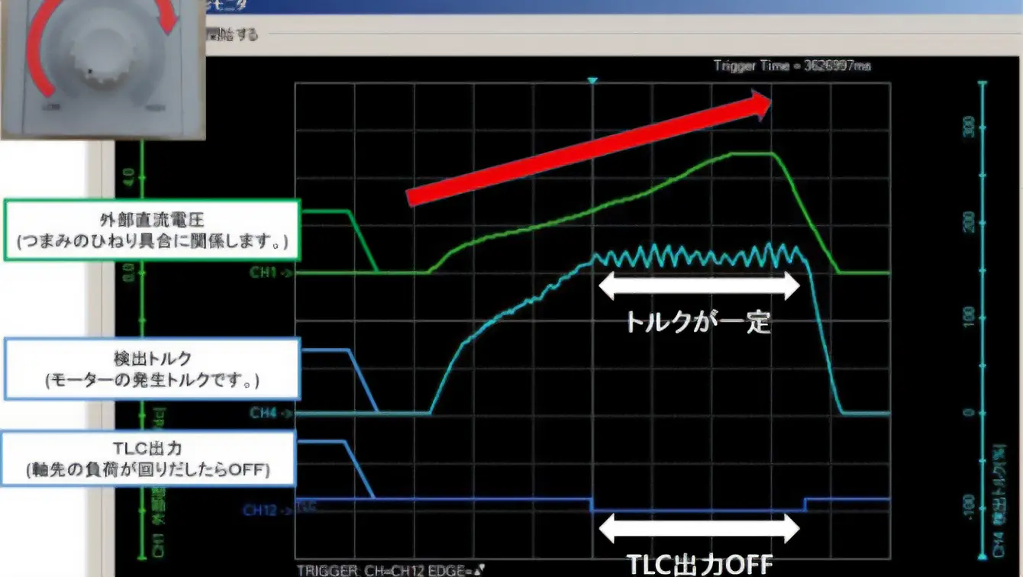
Task: Click the 開始する start text
Action: 233,34
